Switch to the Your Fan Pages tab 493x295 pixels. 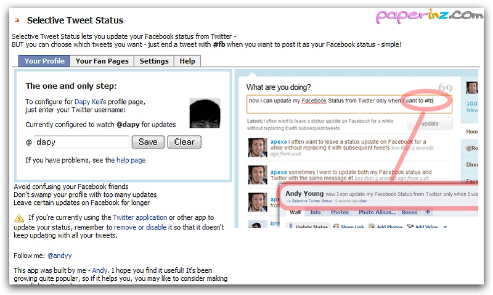(102, 61)
